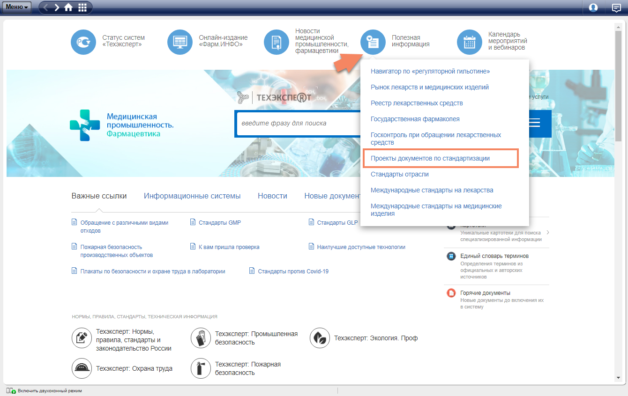Open Пожарная безопасность производственных объектов link
The height and width of the screenshot is (396, 628).
(x=116, y=251)
